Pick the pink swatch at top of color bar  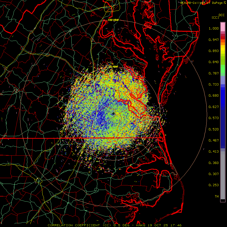pyautogui.click(x=223, y=27)
